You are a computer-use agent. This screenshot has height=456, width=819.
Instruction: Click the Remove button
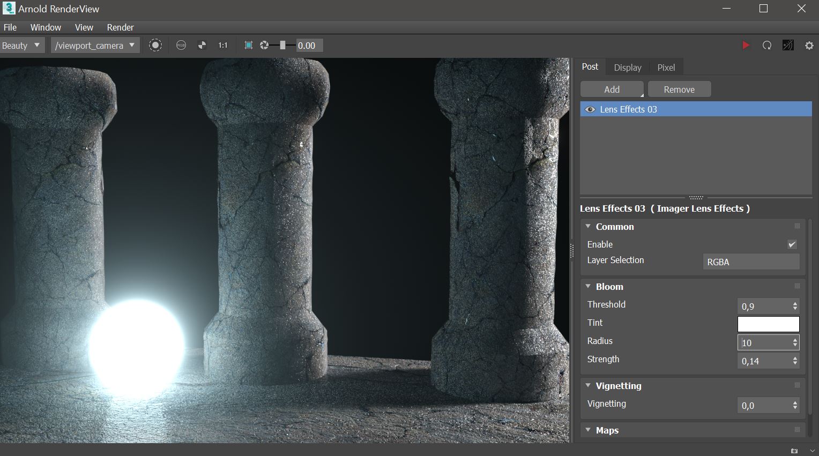tap(679, 88)
